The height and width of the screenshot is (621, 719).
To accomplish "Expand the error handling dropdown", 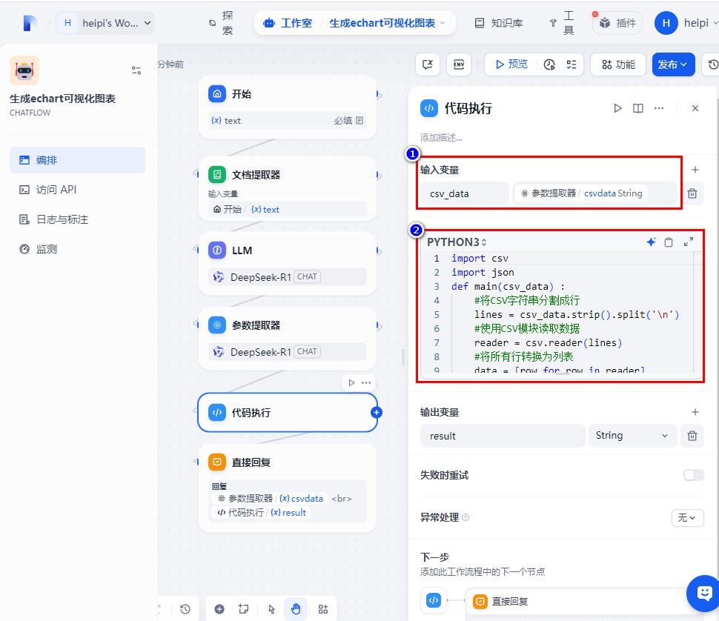I will 687,517.
